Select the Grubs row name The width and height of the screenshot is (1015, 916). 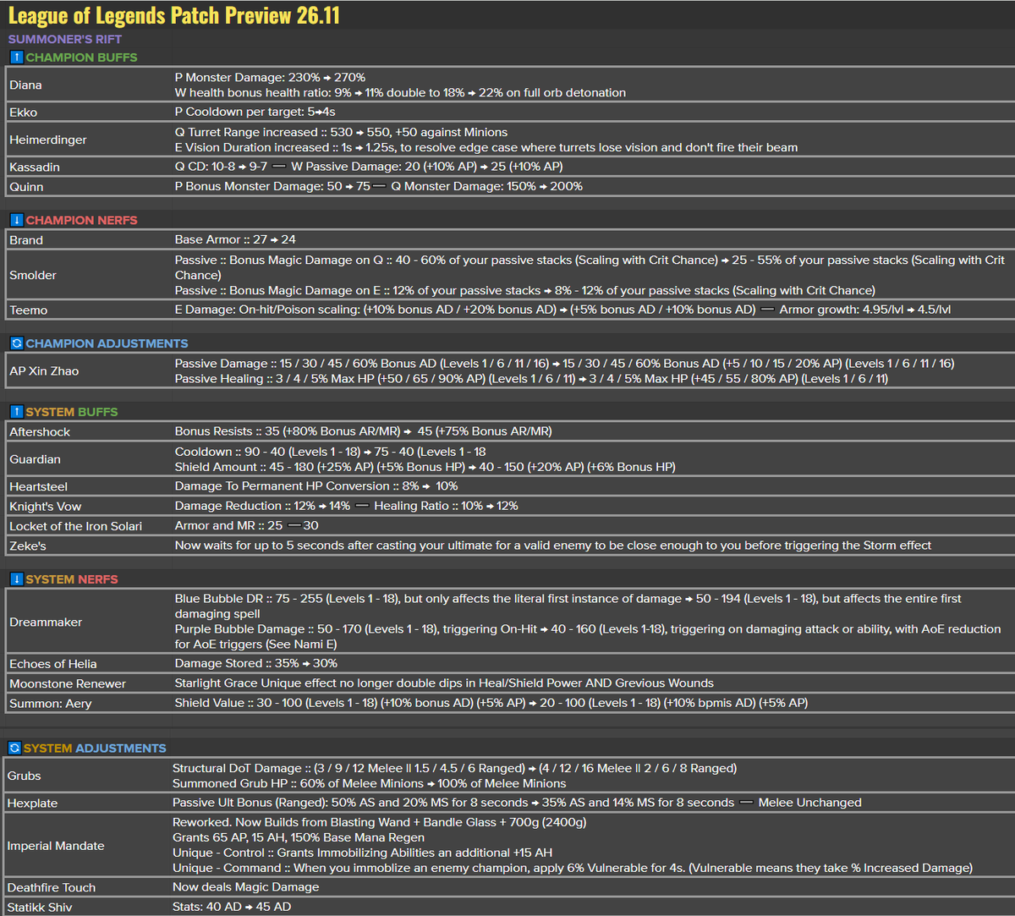click(25, 776)
